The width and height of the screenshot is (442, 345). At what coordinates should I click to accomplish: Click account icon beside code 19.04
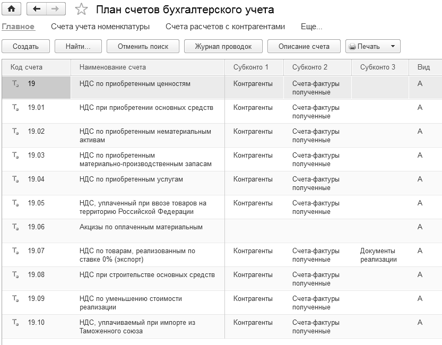pos(15,179)
